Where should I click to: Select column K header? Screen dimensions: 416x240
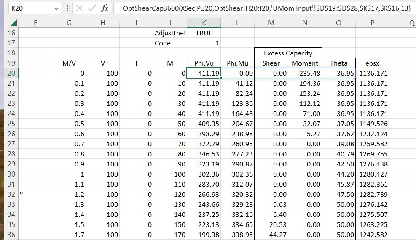(204, 24)
